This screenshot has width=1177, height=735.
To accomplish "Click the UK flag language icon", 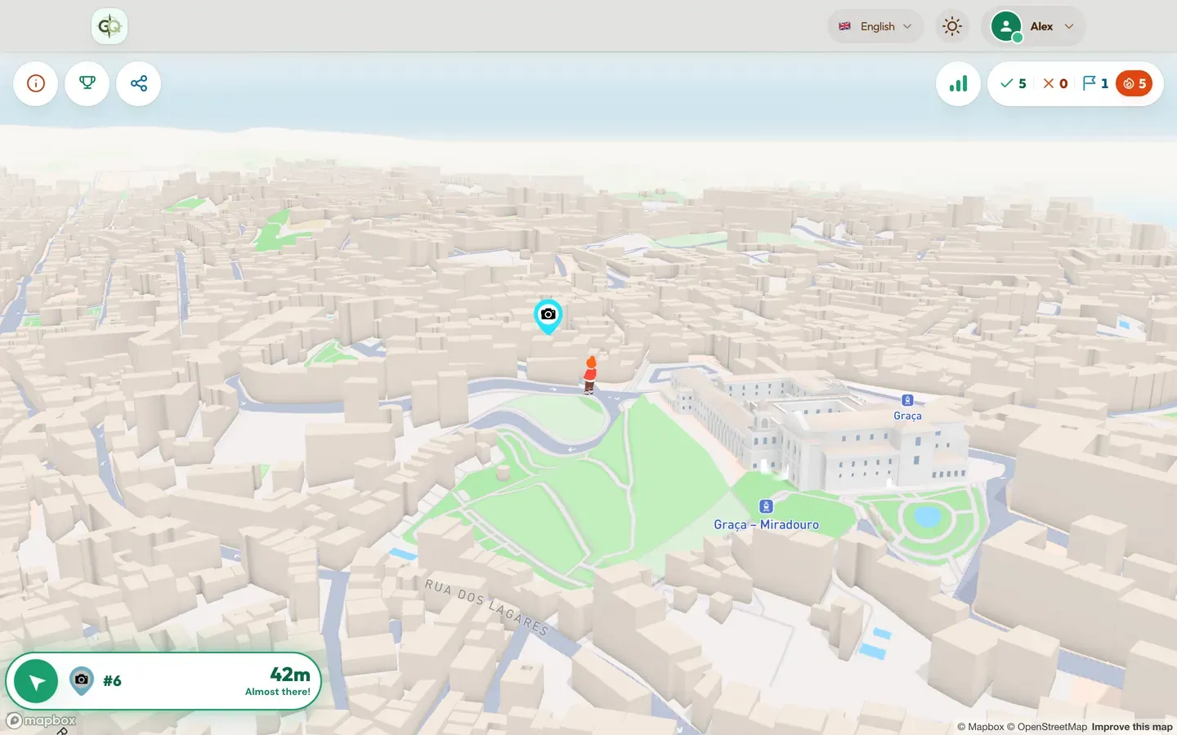I will pos(844,26).
